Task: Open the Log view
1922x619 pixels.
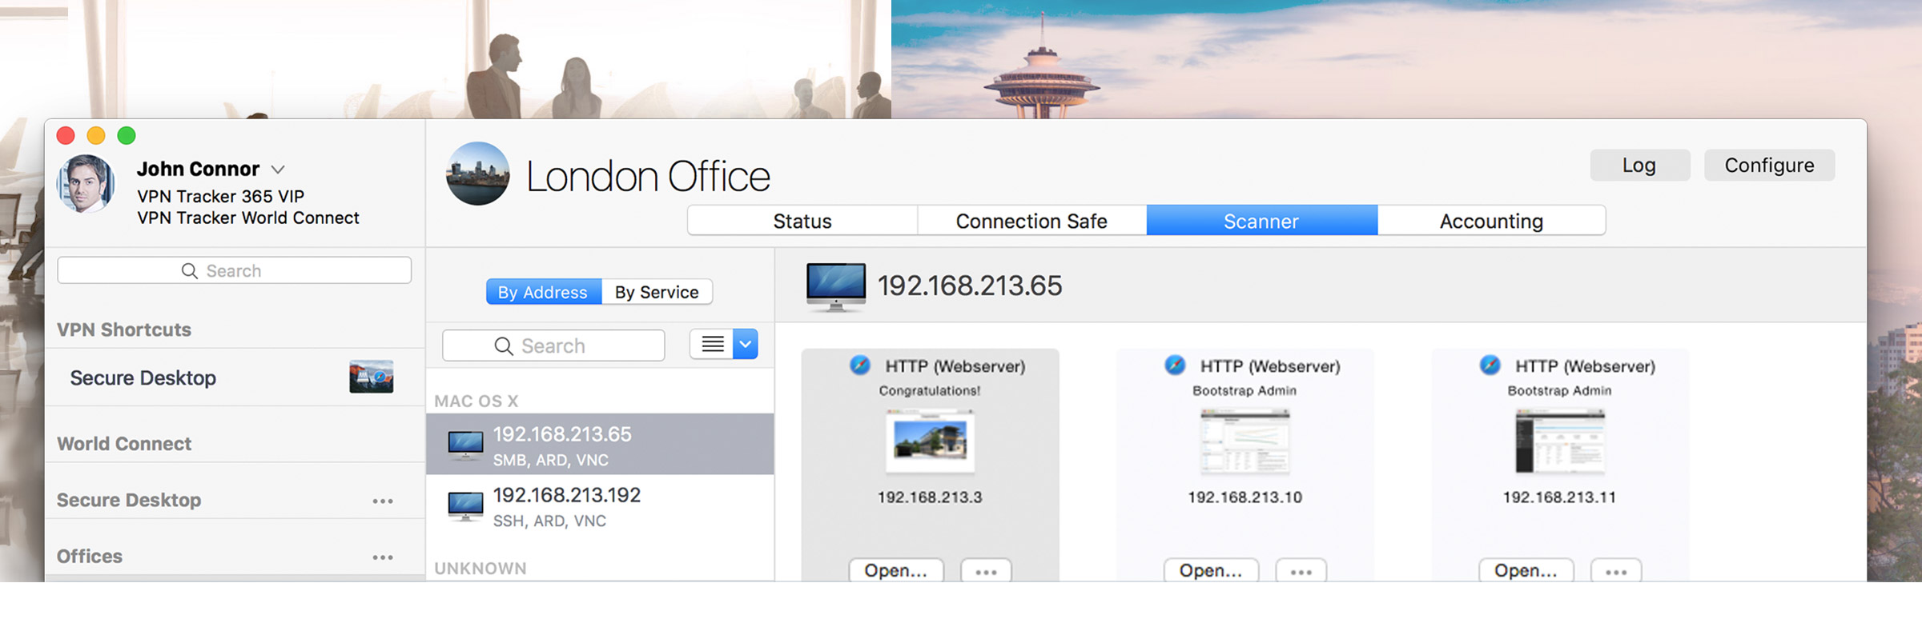Action: 1639,166
